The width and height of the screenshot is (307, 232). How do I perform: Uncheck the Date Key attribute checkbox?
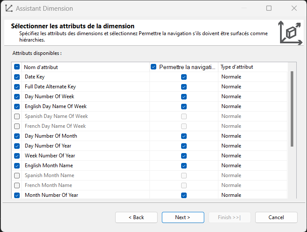(x=17, y=77)
